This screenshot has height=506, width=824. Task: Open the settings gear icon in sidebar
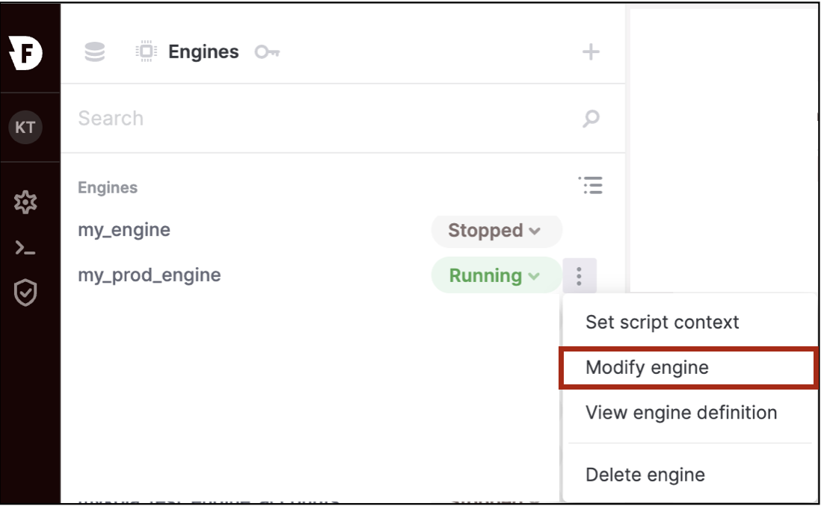point(25,202)
